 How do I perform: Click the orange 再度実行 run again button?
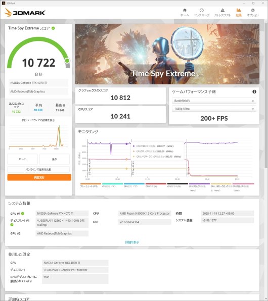tap(39, 177)
